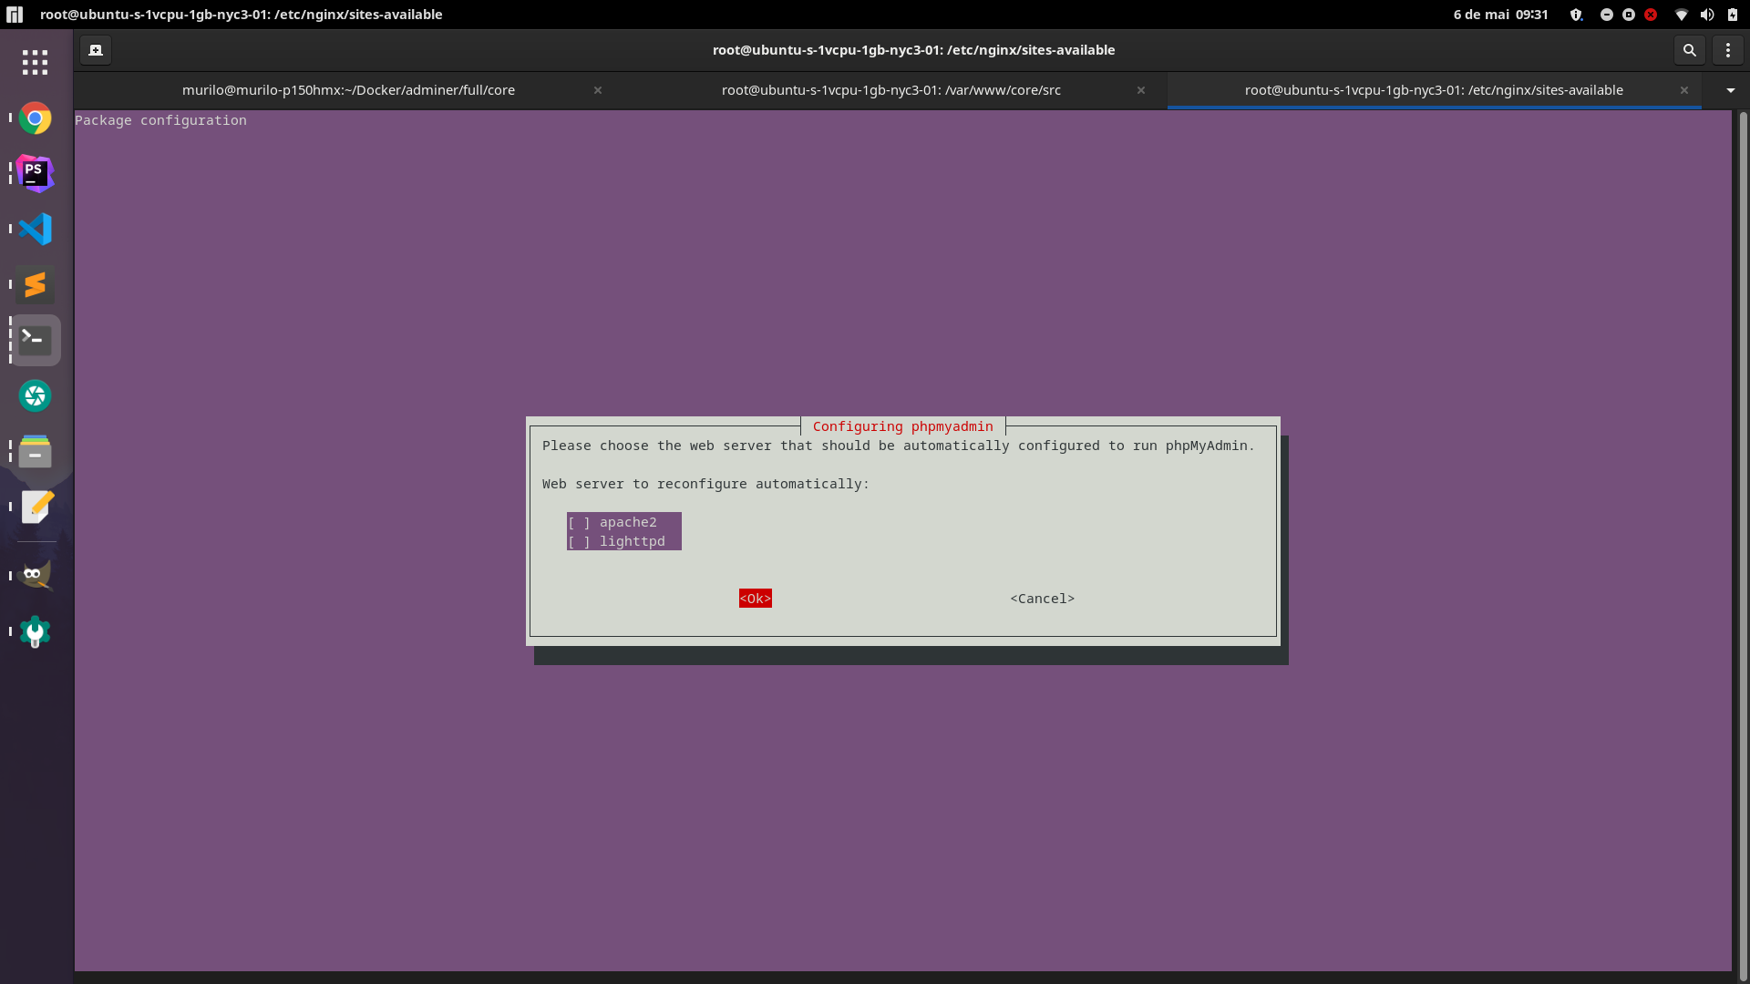The image size is (1750, 984).
Task: Confirm with the <Ok> button
Action: (755, 599)
